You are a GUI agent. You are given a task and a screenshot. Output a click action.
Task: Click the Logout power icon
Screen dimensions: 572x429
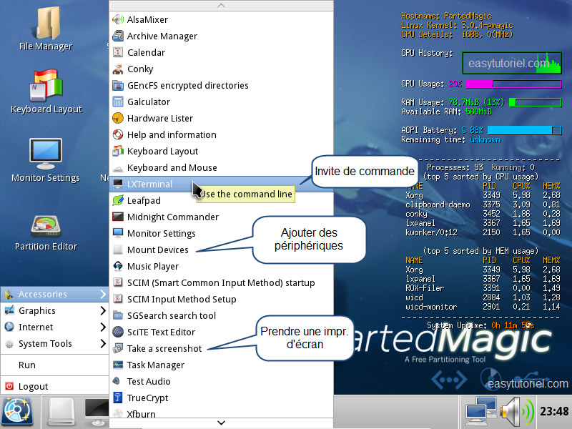[9, 386]
